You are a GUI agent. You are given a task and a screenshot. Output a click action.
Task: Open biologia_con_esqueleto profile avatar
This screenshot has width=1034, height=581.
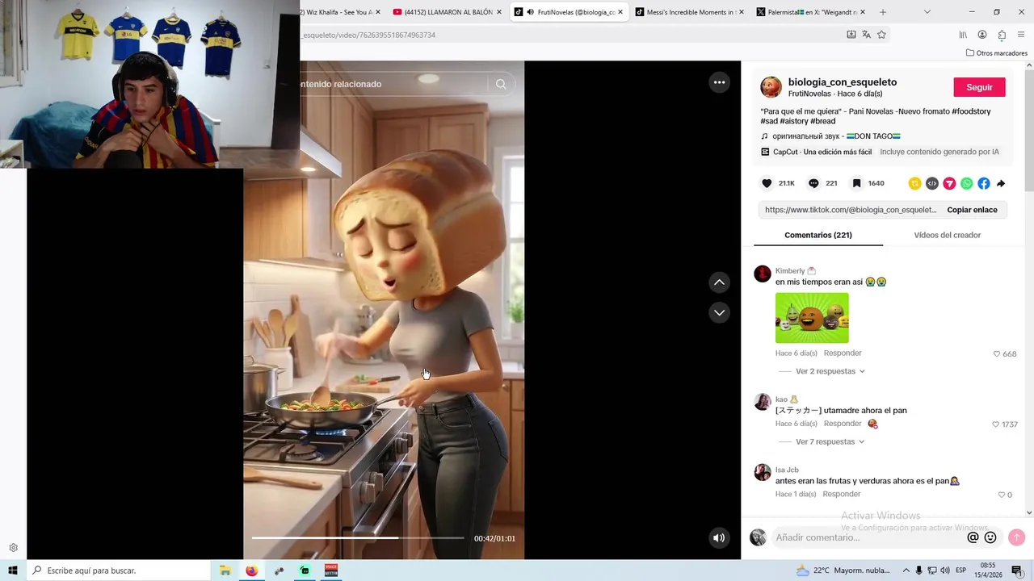click(771, 87)
